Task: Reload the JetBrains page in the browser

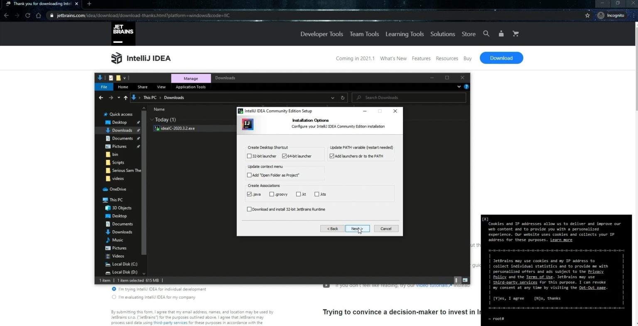Action: click(x=27, y=15)
